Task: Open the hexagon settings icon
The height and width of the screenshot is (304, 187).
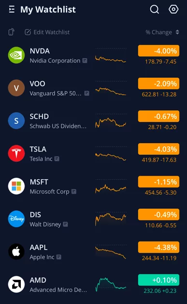Action: [173, 9]
